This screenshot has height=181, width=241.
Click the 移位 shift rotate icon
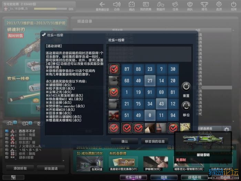pyautogui.click(x=186, y=106)
